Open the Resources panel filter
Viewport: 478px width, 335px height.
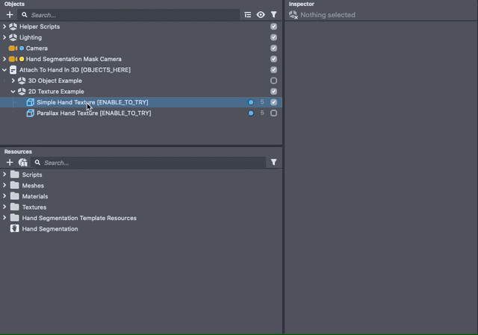(x=273, y=163)
